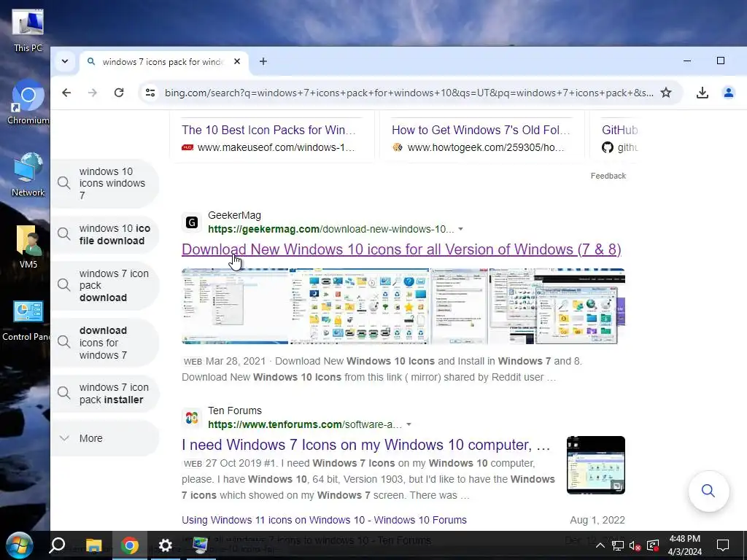Open The 10 Best Icon Packs link
This screenshot has height=560, width=747.
268,130
